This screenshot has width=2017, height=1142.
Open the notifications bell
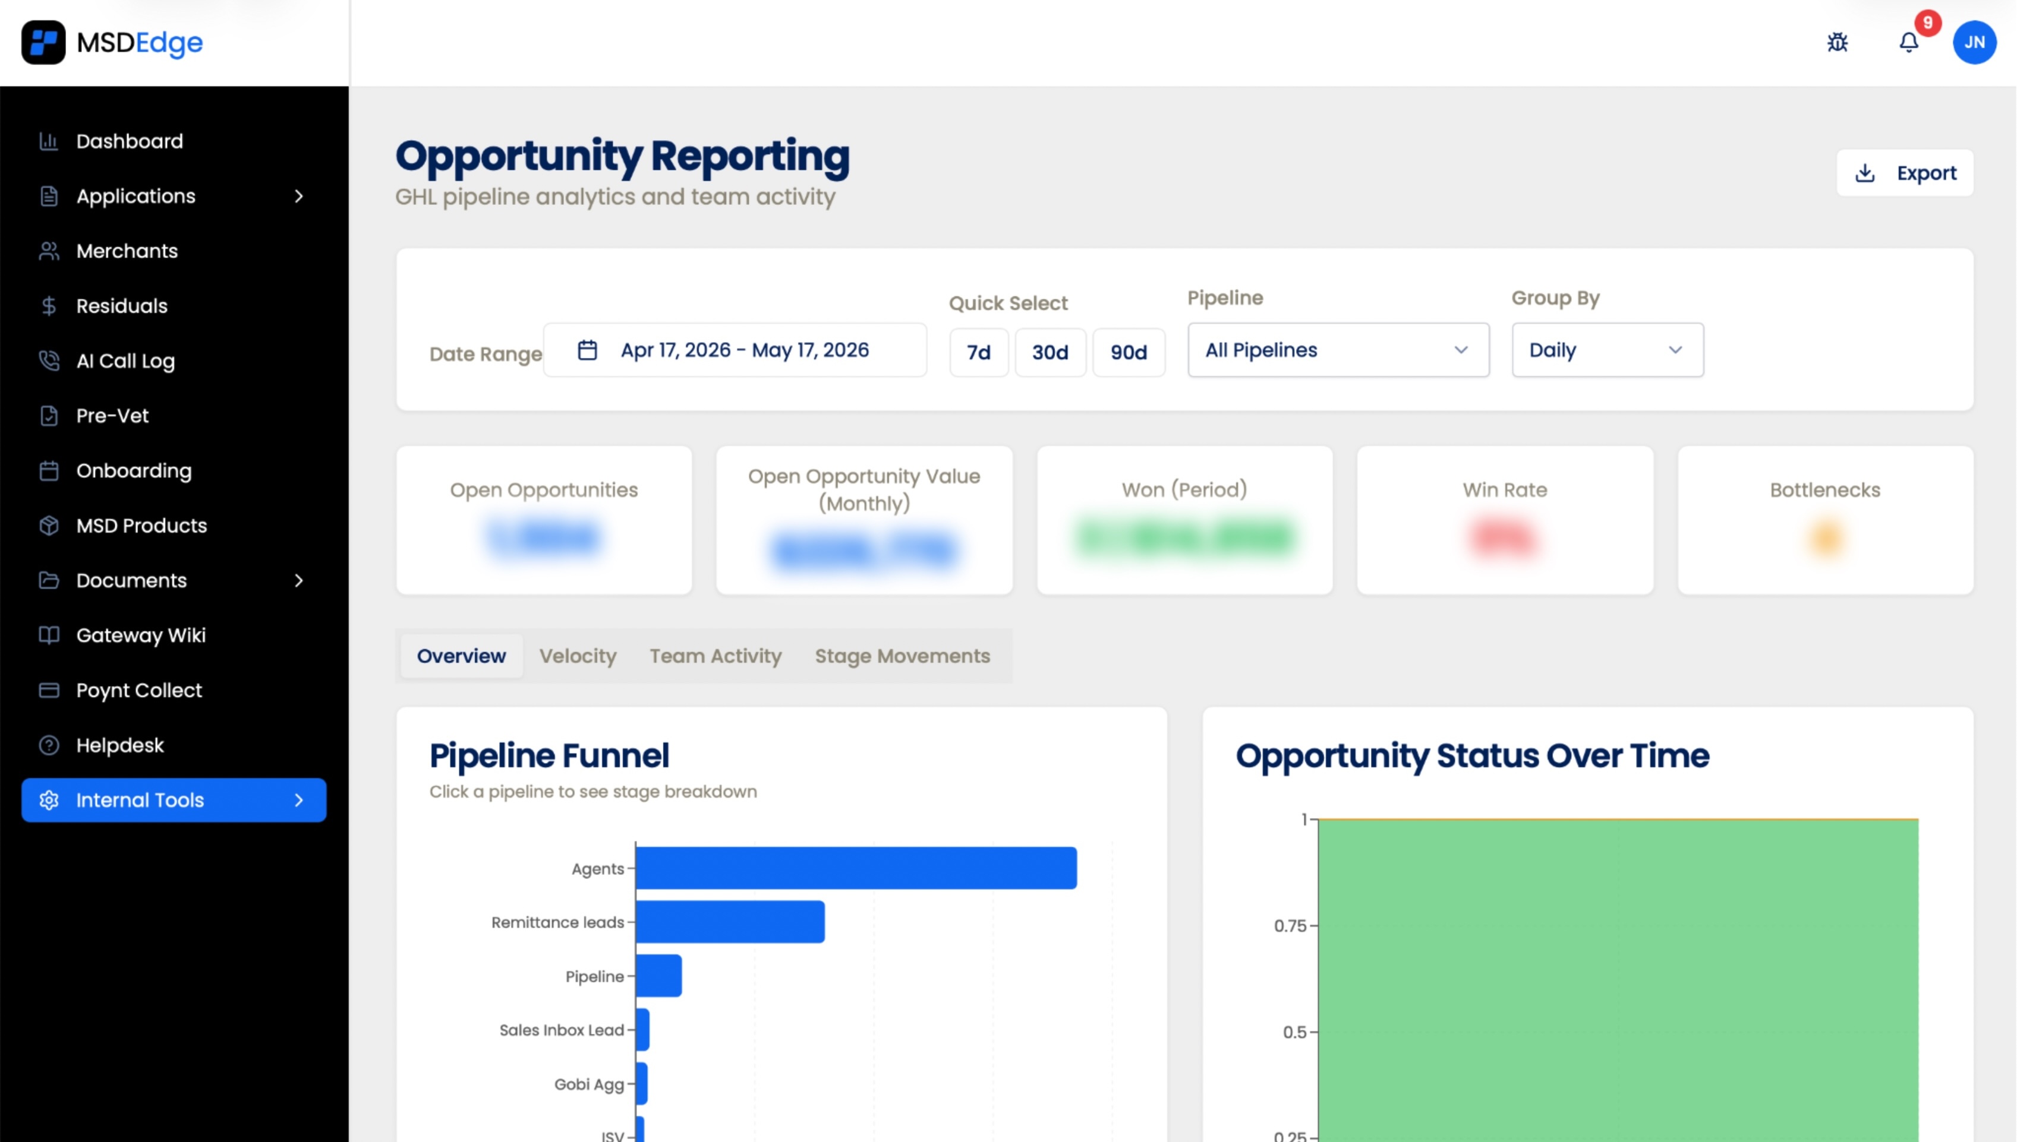(x=1909, y=42)
